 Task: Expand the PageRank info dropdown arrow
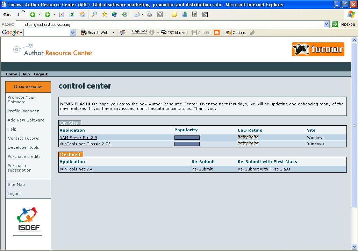tap(158, 33)
